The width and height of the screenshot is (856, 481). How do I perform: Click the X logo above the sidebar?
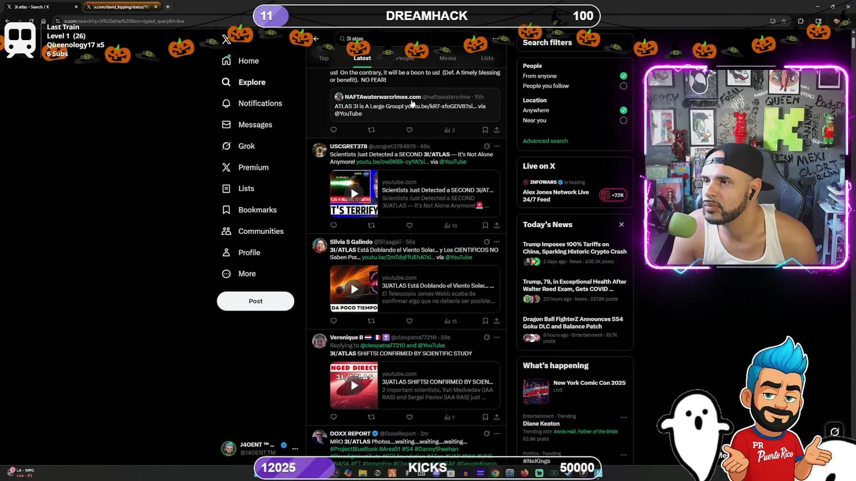point(226,40)
